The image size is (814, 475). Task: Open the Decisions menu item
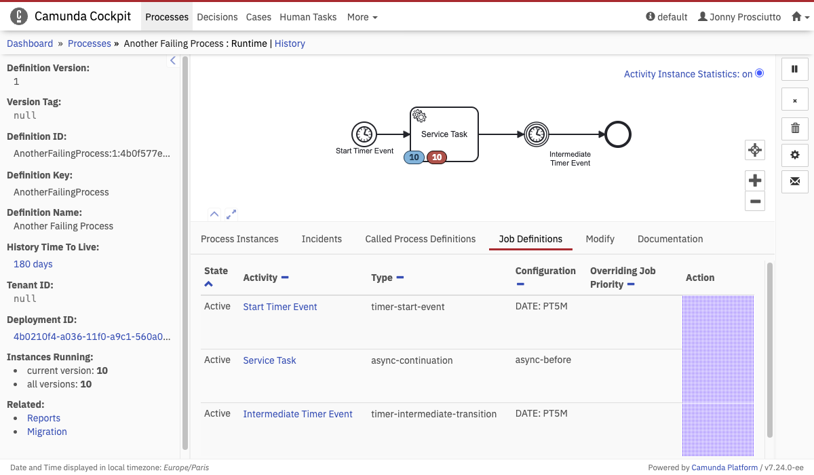pos(217,17)
